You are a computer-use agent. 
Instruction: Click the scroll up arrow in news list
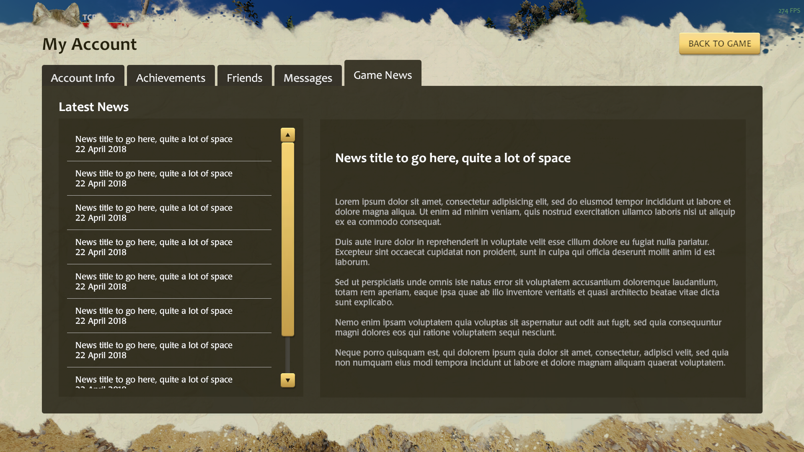coord(287,135)
